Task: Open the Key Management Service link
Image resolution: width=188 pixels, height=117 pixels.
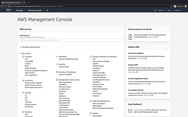Action: tap(101, 80)
